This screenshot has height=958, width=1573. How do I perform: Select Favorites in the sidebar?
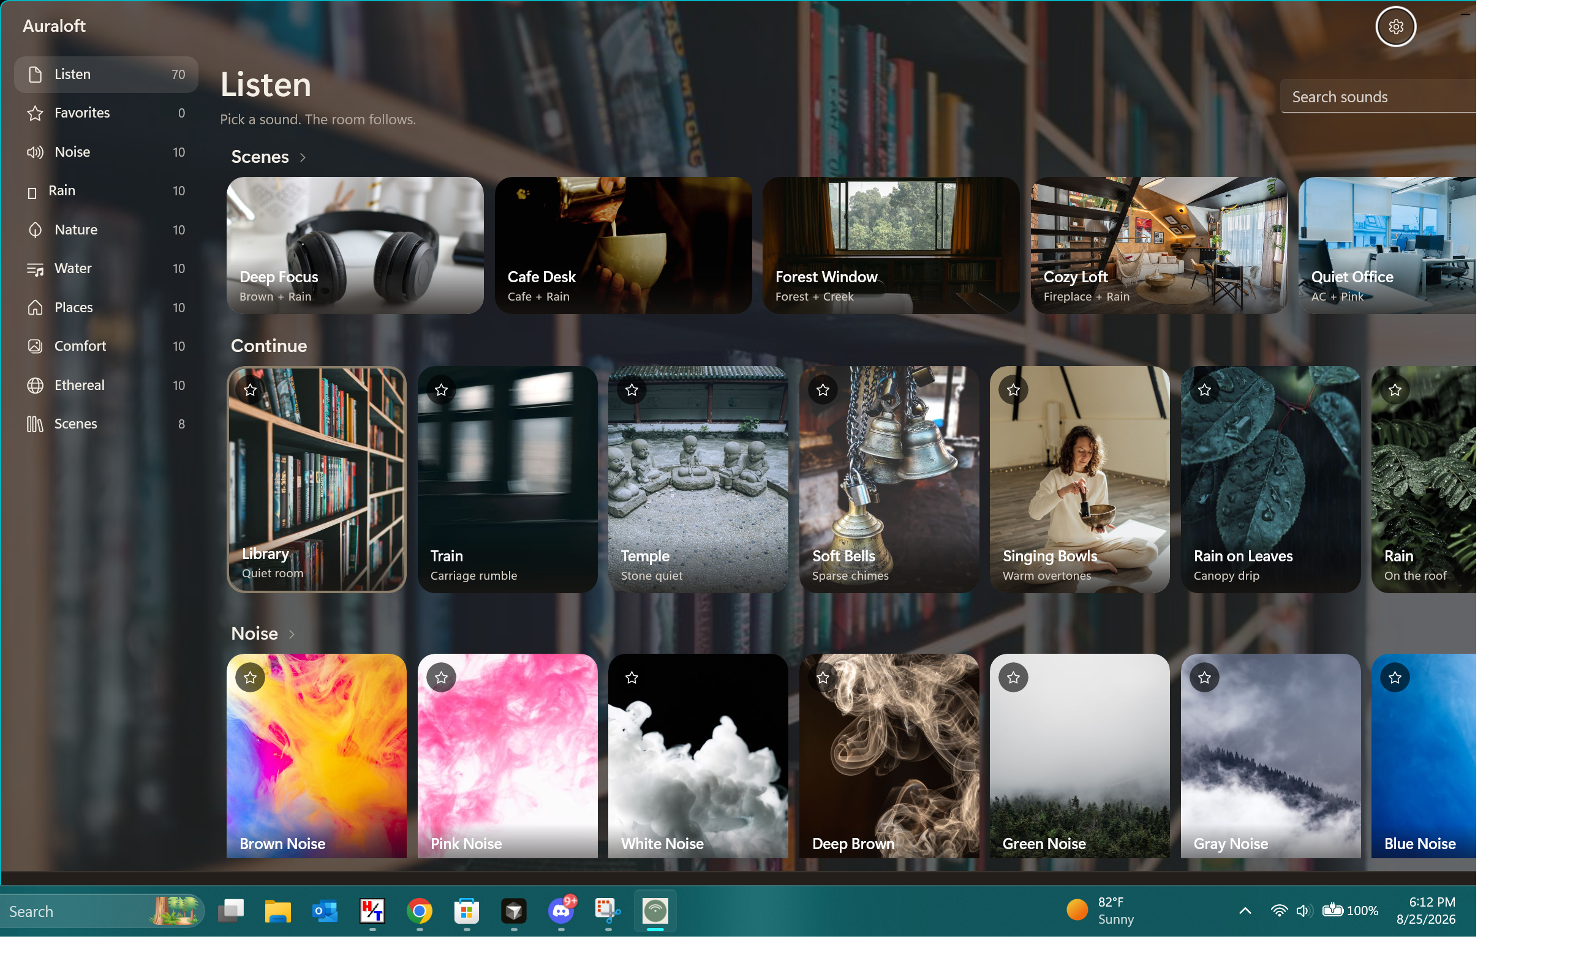106,113
